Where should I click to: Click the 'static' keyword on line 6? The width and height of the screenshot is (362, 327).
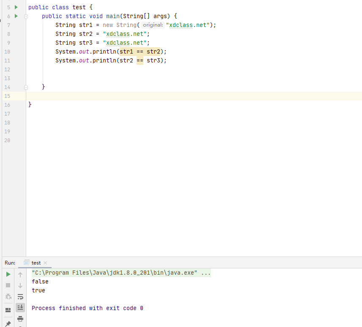76,16
